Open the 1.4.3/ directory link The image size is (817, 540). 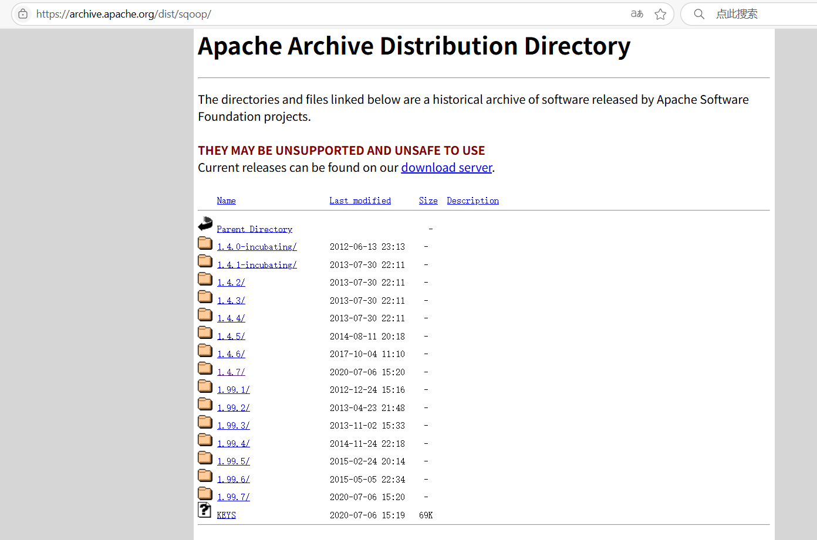click(231, 301)
